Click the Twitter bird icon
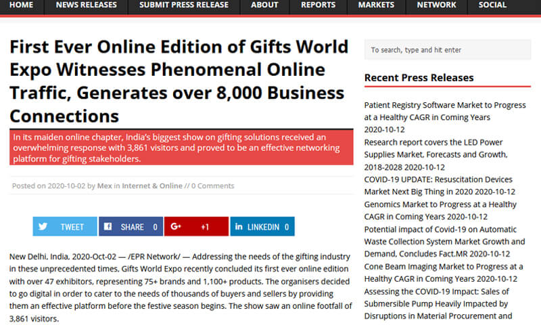 click(x=43, y=226)
